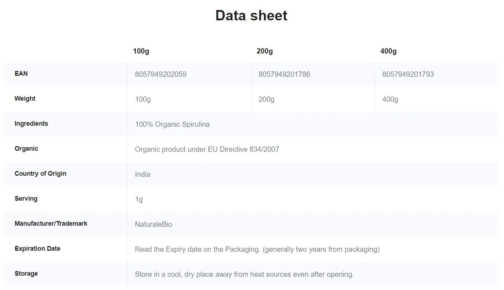Click the EU Directive 834/2007 text
The width and height of the screenshot is (504, 290).
244,149
